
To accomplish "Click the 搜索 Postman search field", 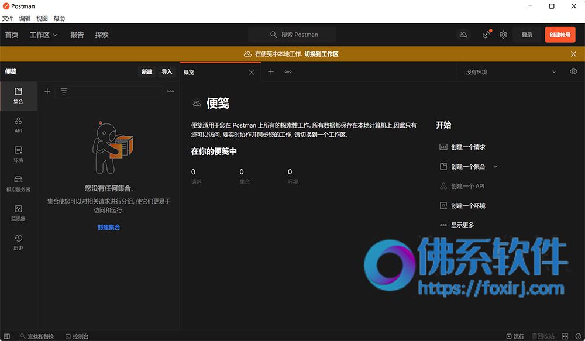I will [x=292, y=35].
